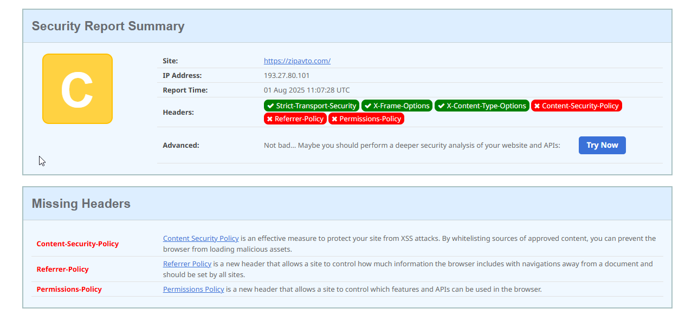Click the checkmark icon on X-Content-Type-Options badge

(441, 106)
